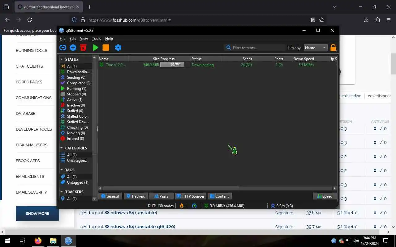The height and width of the screenshot is (247, 396).
Task: Click the upload speed status entry
Action: (x=282, y=206)
